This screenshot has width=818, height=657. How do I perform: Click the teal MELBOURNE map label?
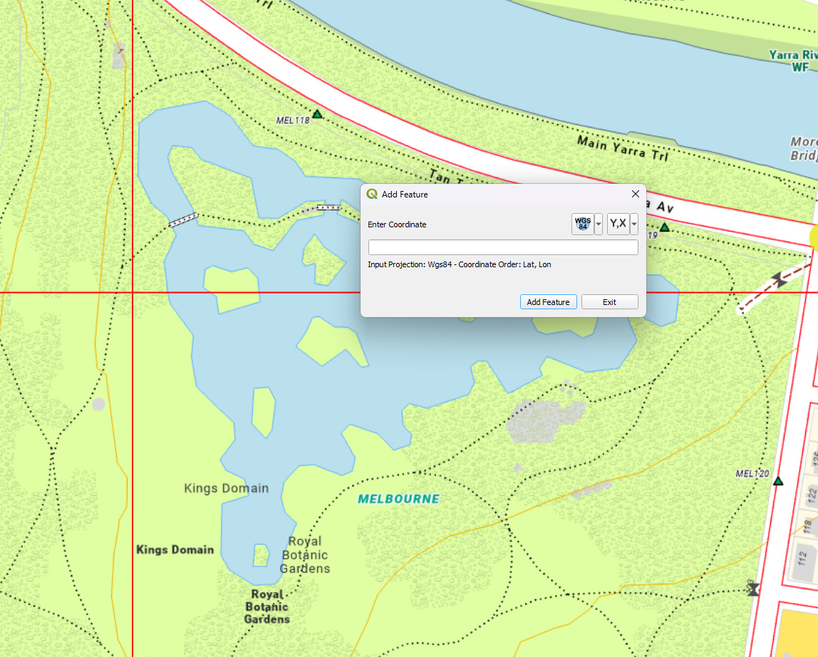pyautogui.click(x=398, y=499)
